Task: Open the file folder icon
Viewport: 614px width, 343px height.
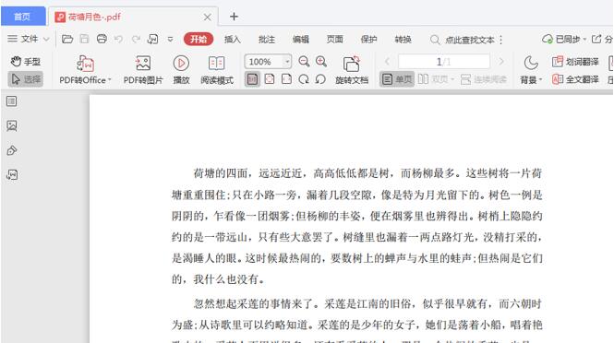Action: [67, 39]
